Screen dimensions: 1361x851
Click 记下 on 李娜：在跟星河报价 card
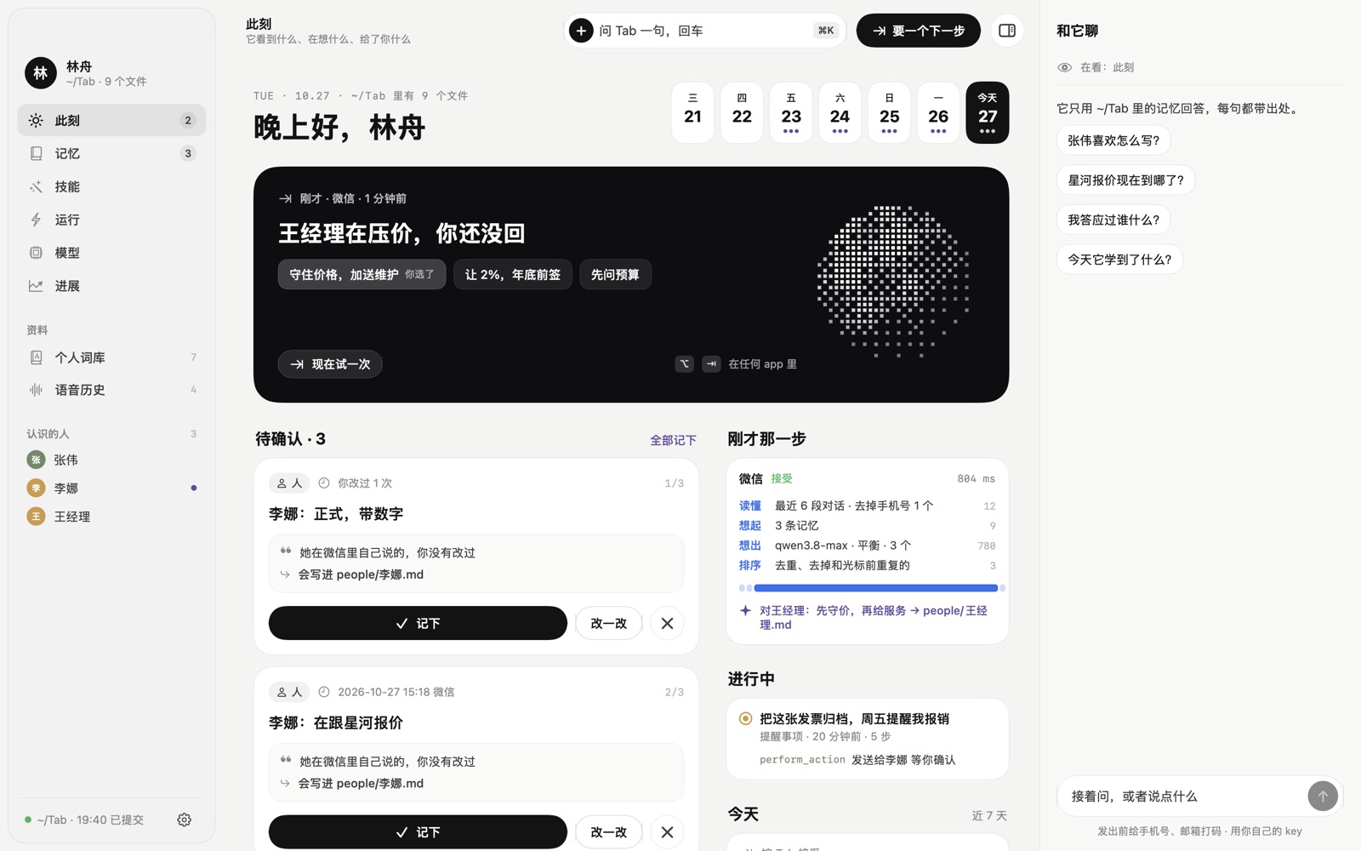(418, 832)
